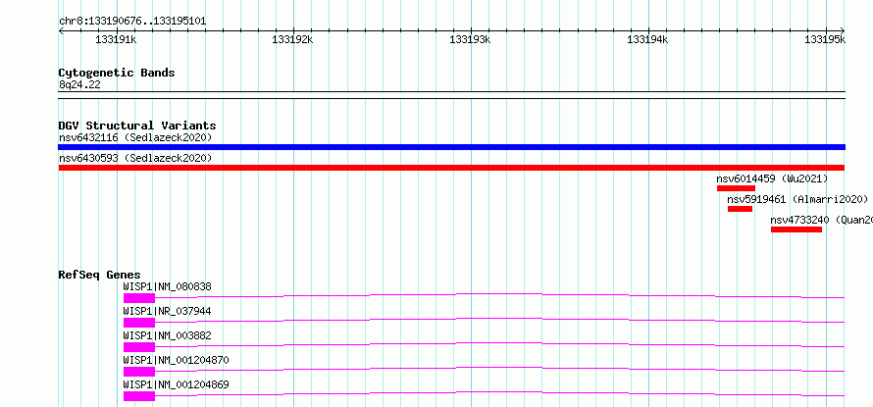
Task: Click WISP1|NM_001204869 gene label
Action: pos(176,384)
